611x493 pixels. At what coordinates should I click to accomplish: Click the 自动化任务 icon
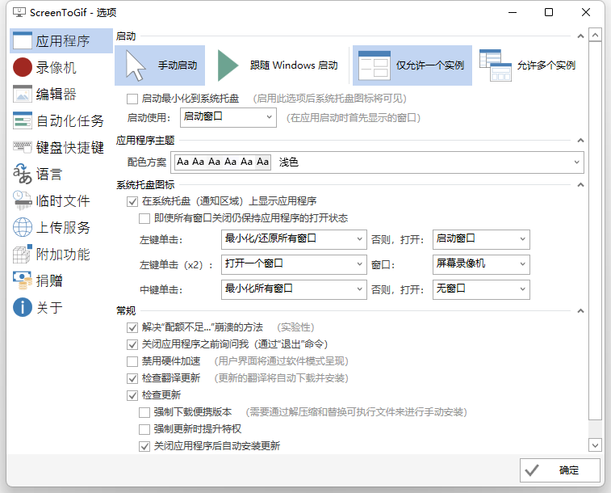(x=23, y=120)
